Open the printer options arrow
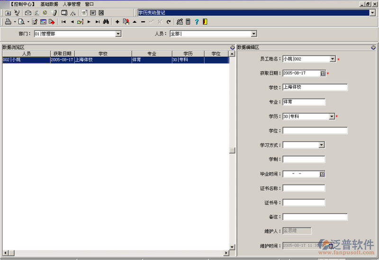The width and height of the screenshot is (379, 260). tap(15, 22)
